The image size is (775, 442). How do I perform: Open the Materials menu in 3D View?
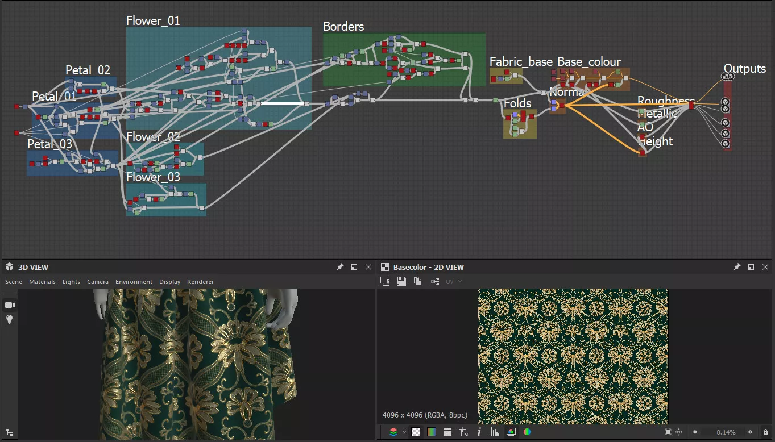42,282
